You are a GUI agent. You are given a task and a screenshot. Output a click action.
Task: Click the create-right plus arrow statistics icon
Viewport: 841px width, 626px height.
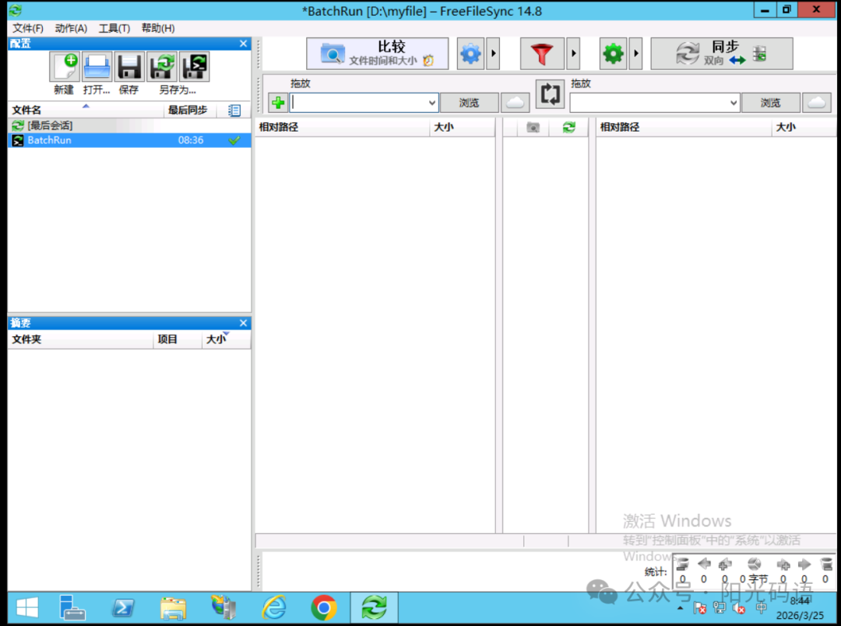pos(783,564)
